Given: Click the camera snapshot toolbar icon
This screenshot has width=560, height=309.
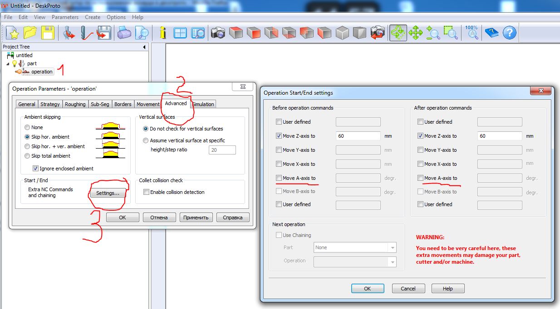Looking at the screenshot, I should click(x=218, y=33).
